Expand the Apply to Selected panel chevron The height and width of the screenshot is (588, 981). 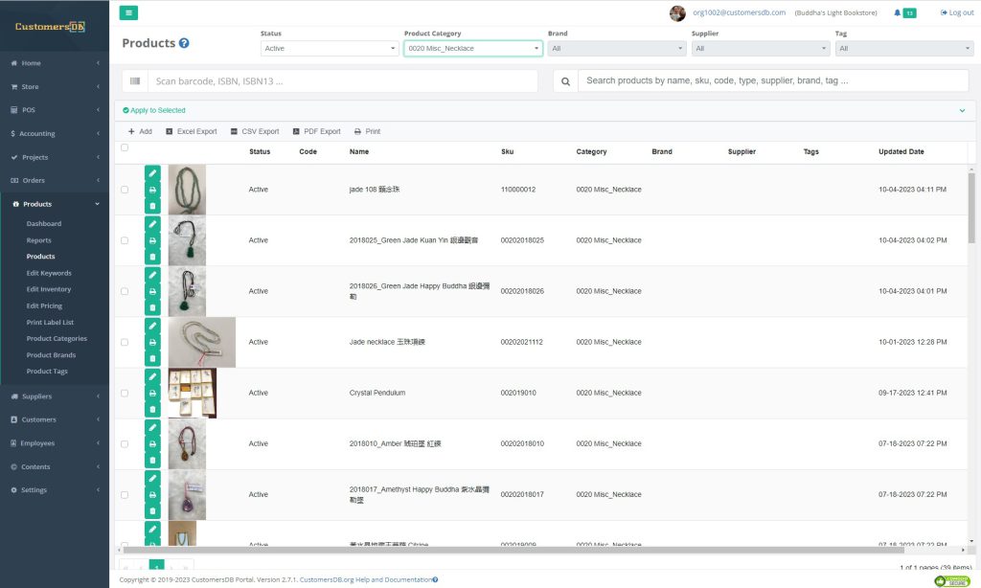click(x=962, y=110)
